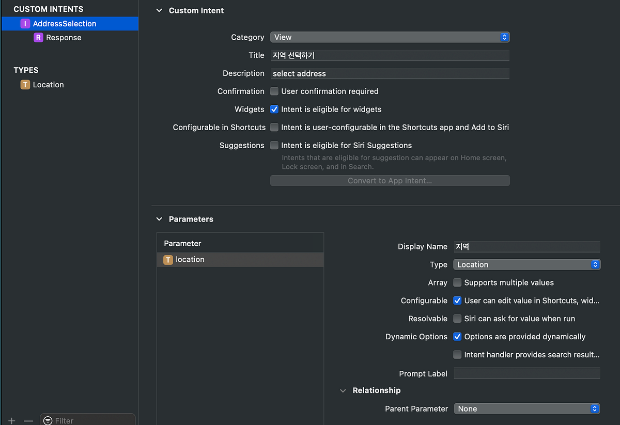This screenshot has width=620, height=425.
Task: Open the Parent Parameter dropdown
Action: [x=526, y=408]
